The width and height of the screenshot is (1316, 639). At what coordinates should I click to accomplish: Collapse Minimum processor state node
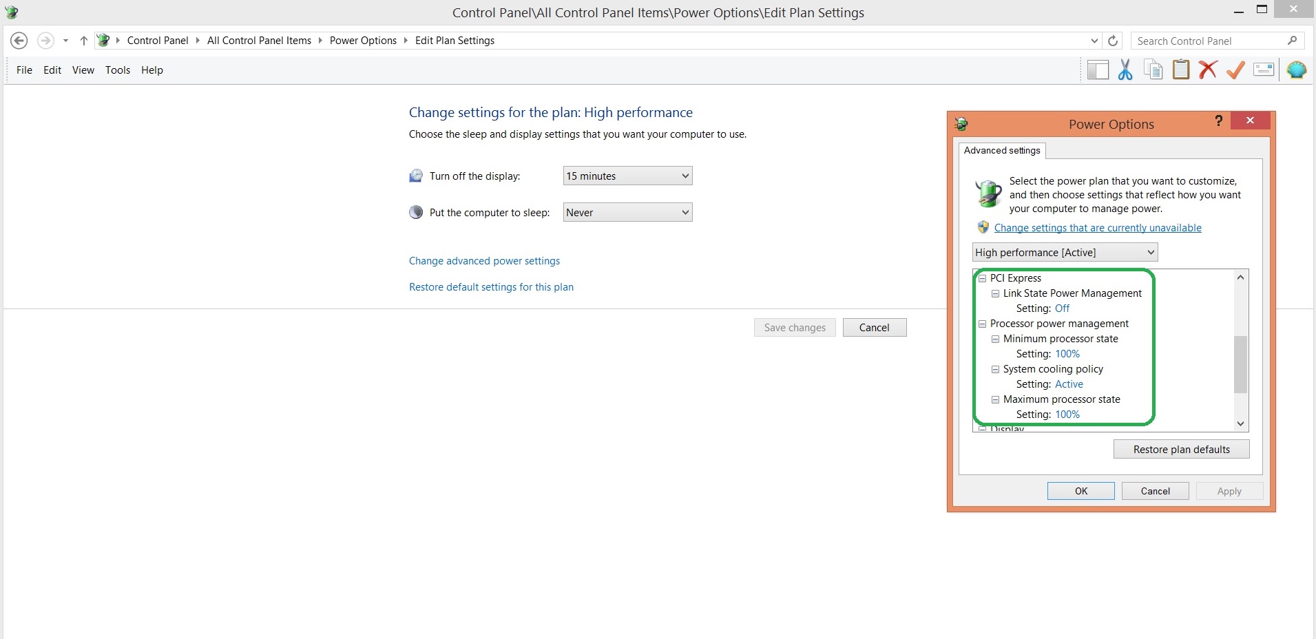pos(995,339)
